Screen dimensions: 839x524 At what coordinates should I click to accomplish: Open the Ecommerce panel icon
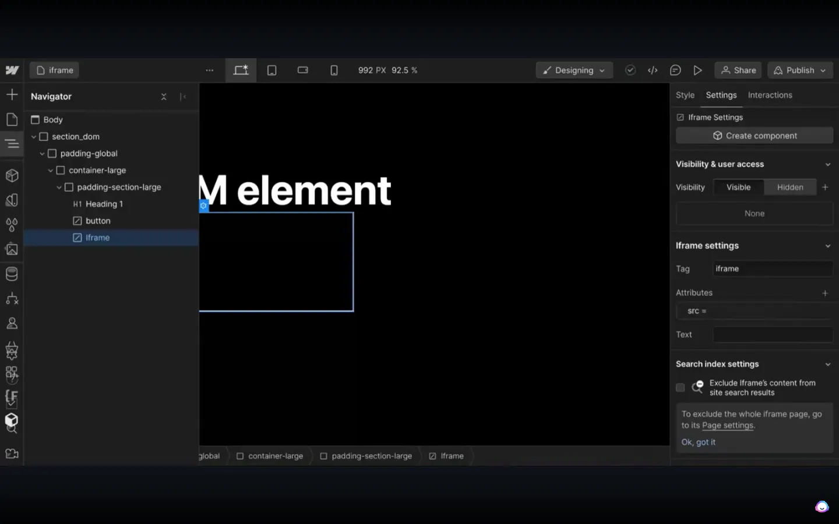click(x=12, y=349)
